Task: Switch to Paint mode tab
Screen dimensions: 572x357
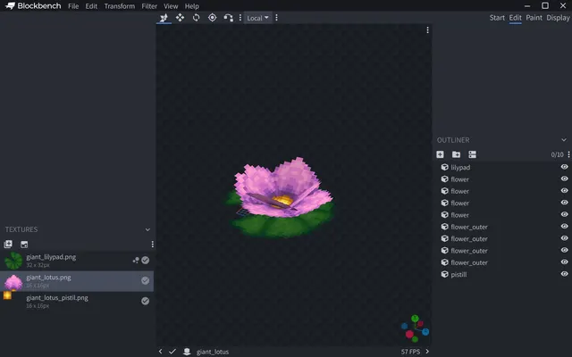Action: pyautogui.click(x=534, y=18)
